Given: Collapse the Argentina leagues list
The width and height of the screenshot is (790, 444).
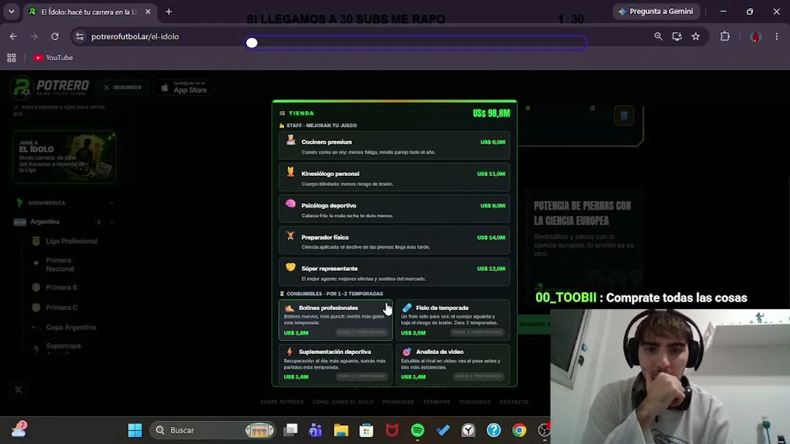Looking at the screenshot, I should coord(111,222).
